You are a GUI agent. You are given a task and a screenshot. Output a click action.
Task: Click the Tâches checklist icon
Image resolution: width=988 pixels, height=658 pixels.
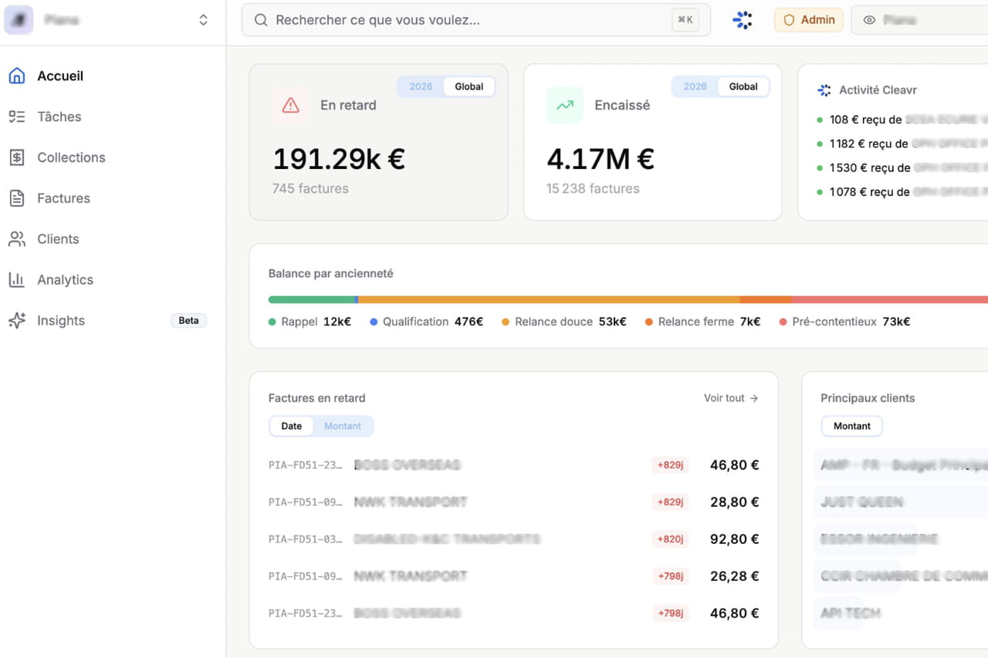pos(16,116)
